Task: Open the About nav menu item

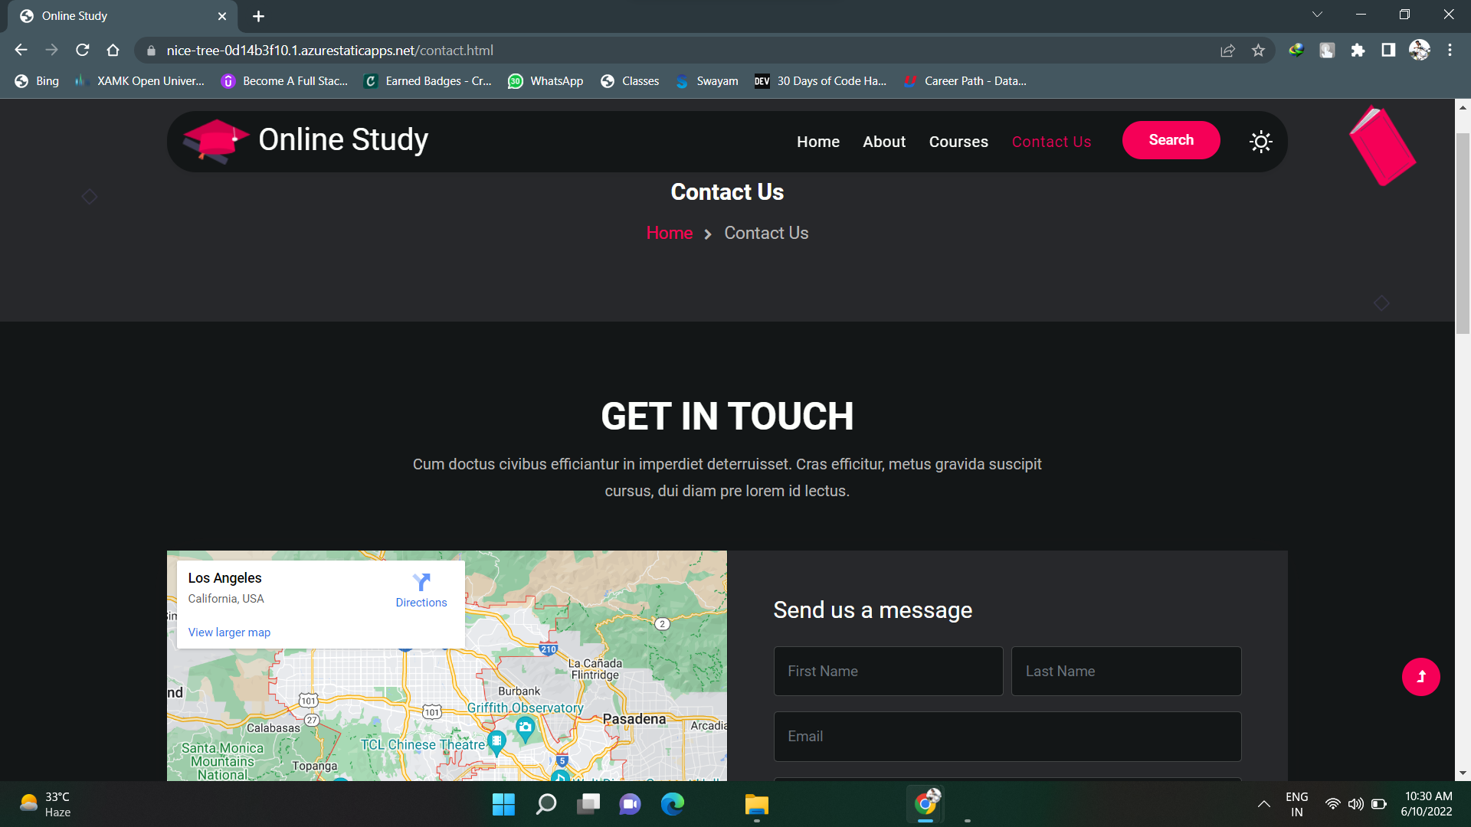Action: 884,142
